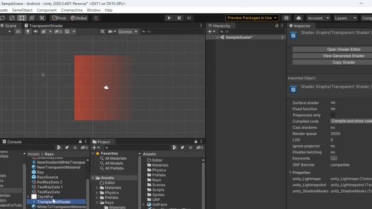Switch to the Scene tab
The height and width of the screenshot is (209, 372).
pyautogui.click(x=9, y=26)
